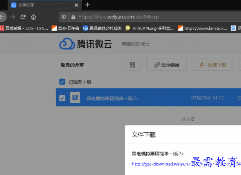Click the 极速下载 button

(213, 65)
